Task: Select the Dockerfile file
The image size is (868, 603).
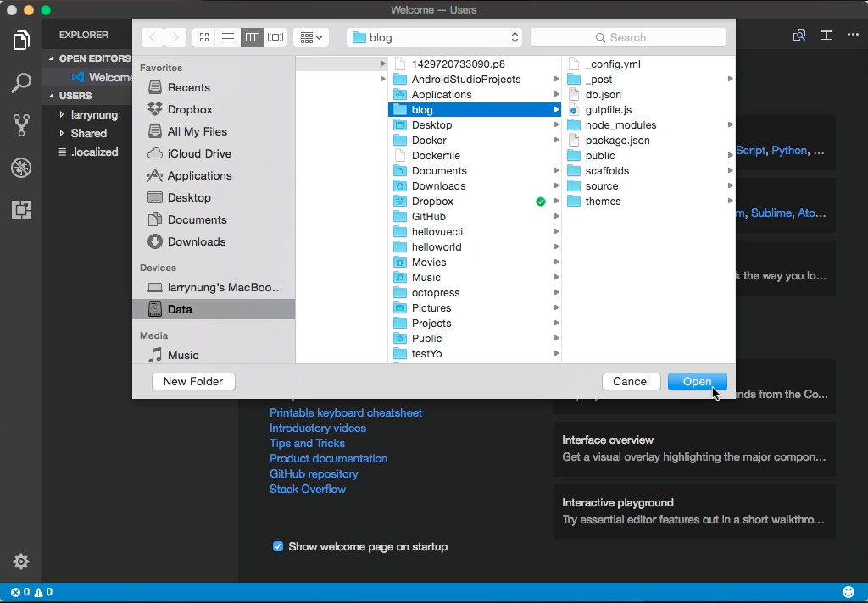Action: coord(475,156)
